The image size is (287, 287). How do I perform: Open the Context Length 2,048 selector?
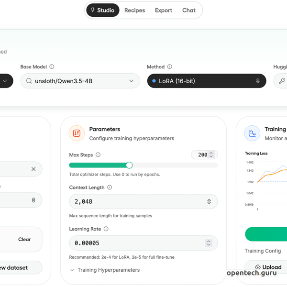(x=143, y=201)
